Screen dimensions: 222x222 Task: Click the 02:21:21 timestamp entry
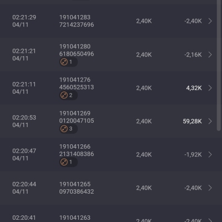click(24, 54)
